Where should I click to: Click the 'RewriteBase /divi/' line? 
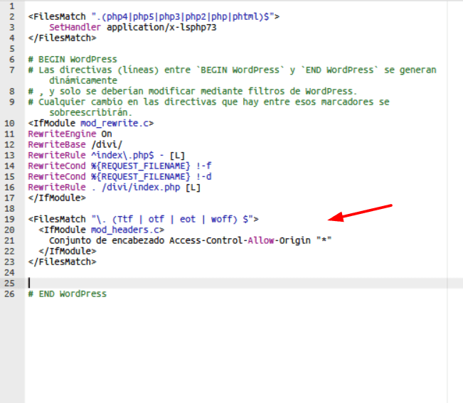[75, 144]
